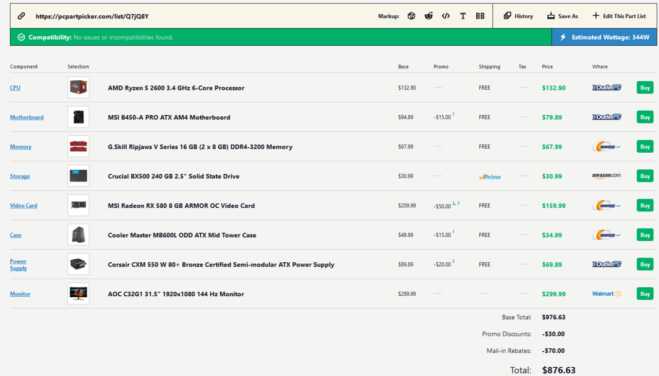Open part list History
Image resolution: width=659 pixels, height=376 pixels.
518,16
